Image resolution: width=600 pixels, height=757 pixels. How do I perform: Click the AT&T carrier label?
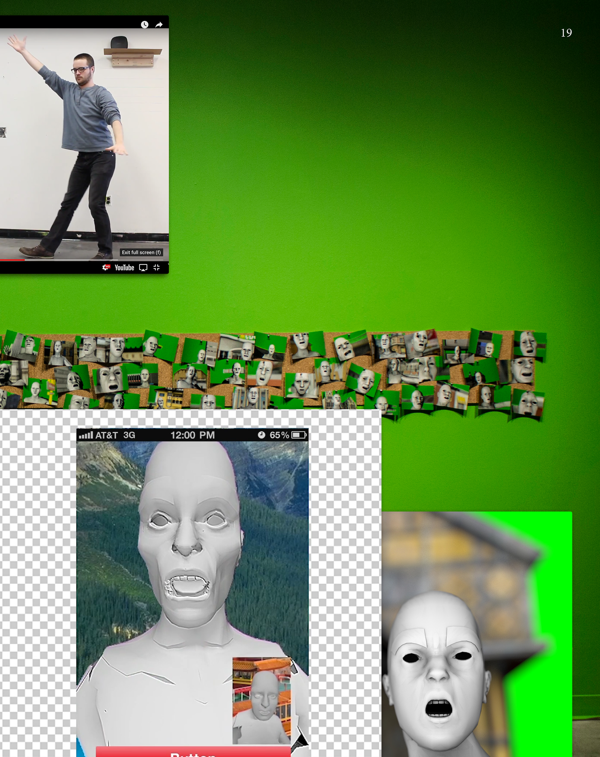coord(106,435)
